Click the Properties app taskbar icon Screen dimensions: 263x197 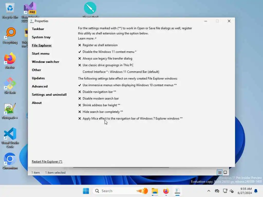(x=177, y=191)
